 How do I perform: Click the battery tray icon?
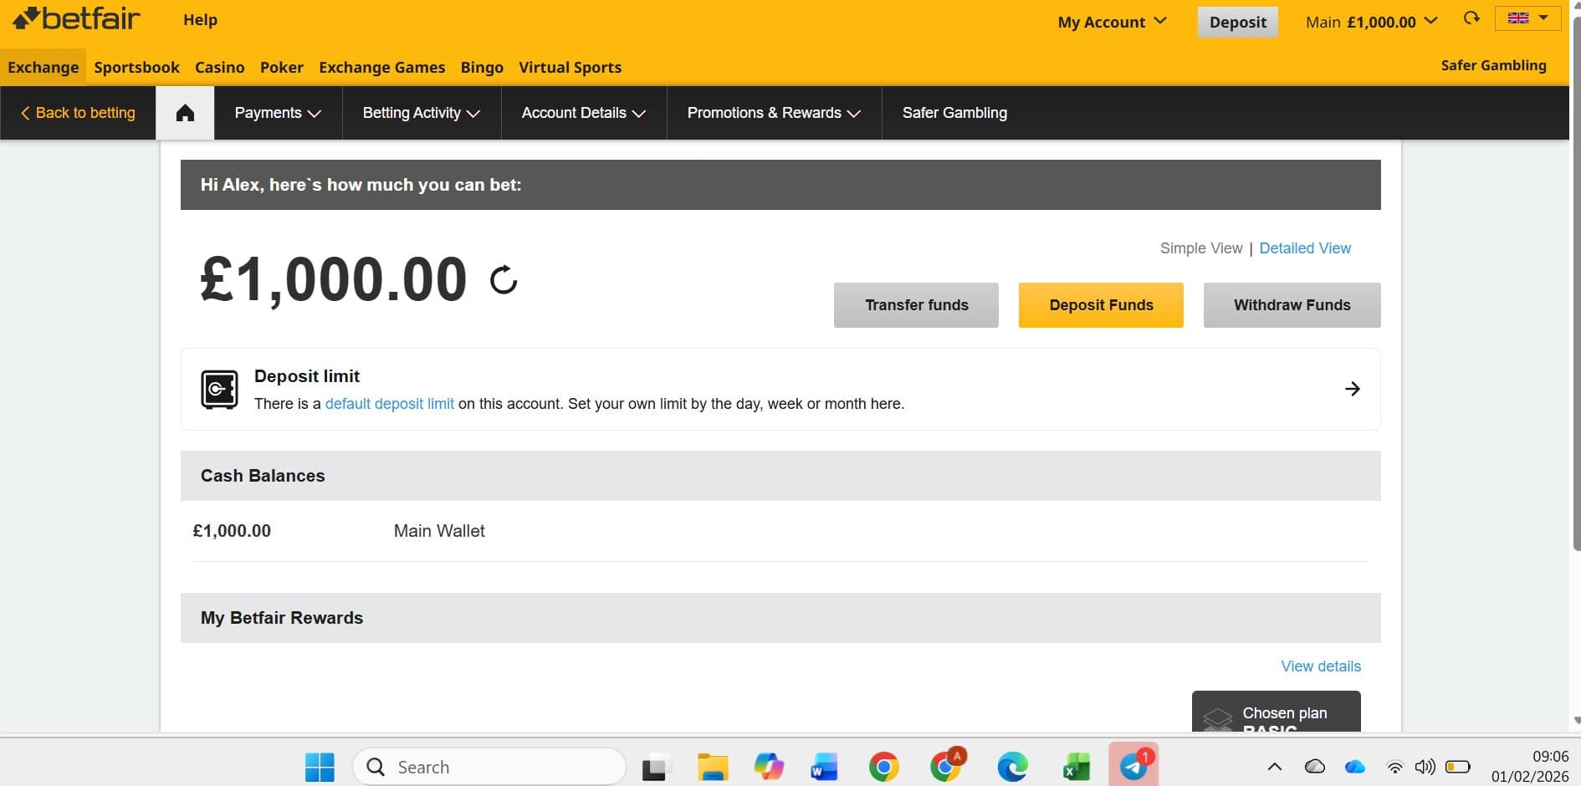pyautogui.click(x=1458, y=767)
